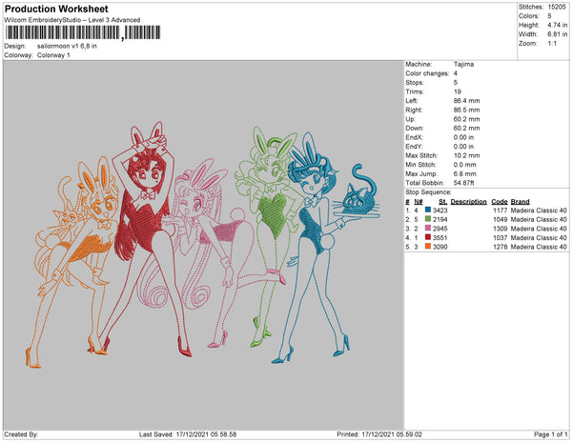Click the red 3551 color swatch
572x442 pixels.
[x=428, y=237]
